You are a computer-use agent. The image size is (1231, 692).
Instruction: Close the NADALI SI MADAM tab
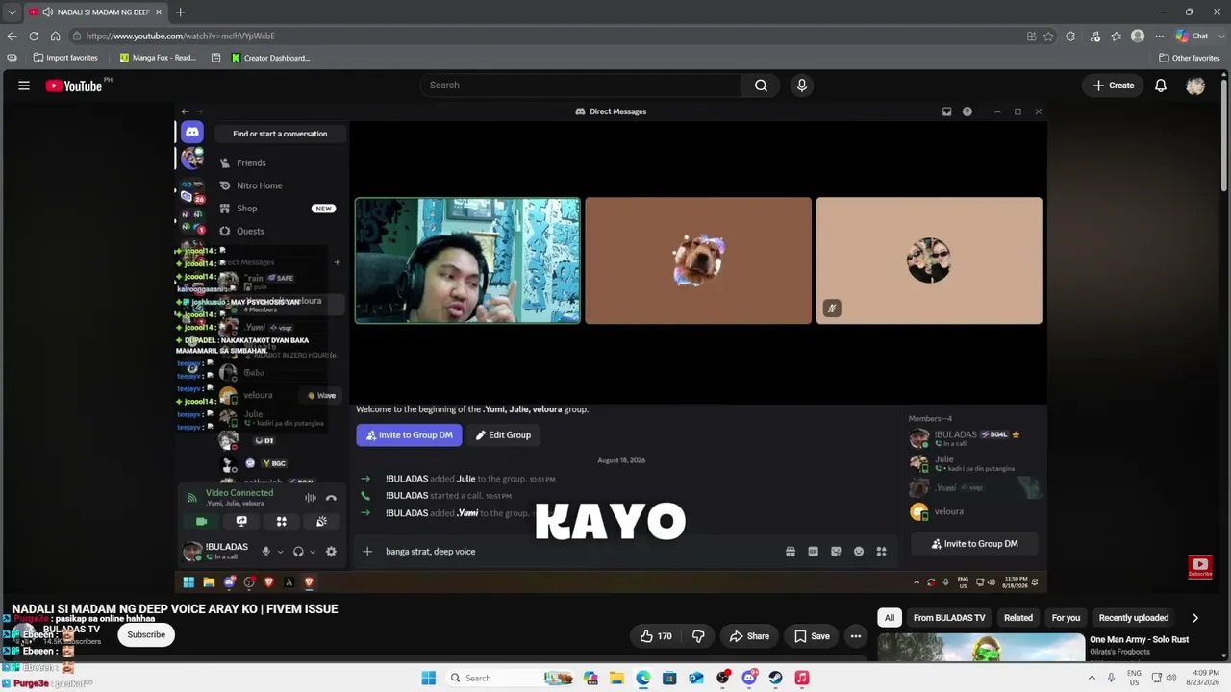(158, 12)
